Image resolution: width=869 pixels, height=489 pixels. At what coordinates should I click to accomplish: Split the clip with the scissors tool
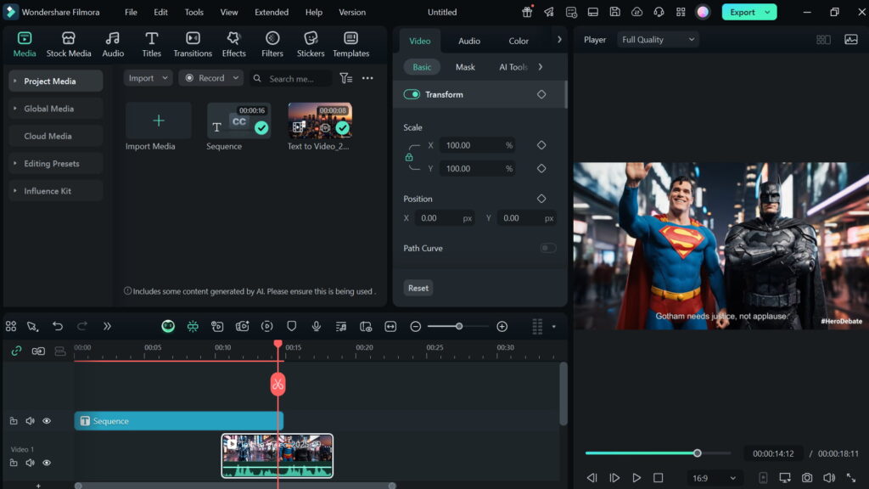(x=278, y=384)
